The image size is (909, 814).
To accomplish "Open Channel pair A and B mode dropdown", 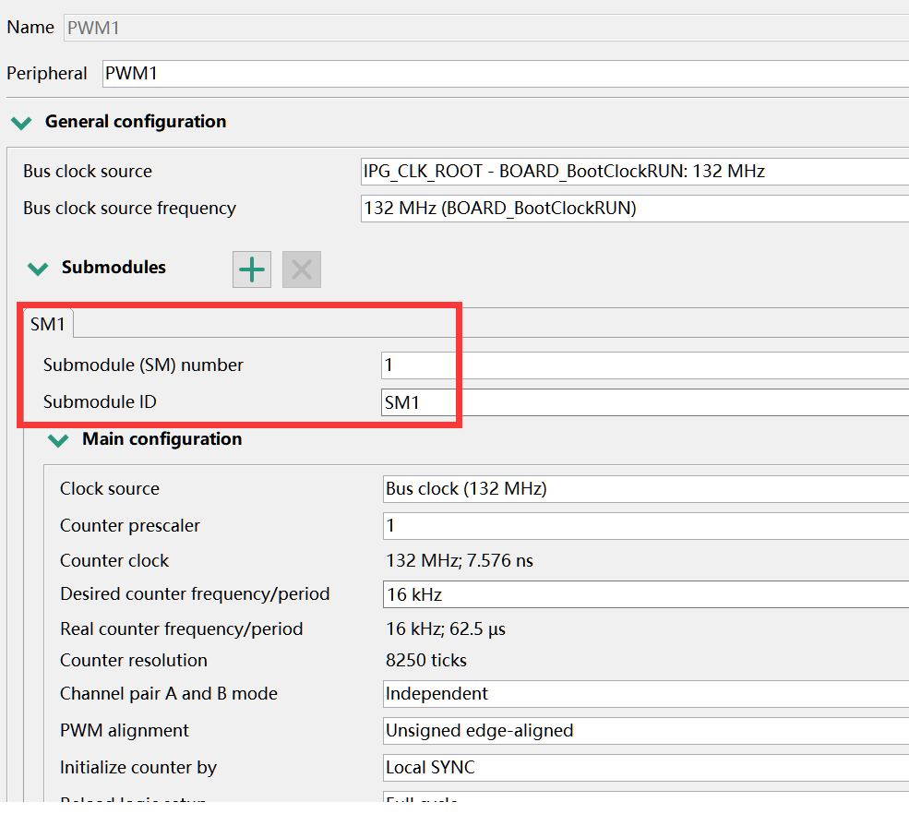I will tap(646, 694).
